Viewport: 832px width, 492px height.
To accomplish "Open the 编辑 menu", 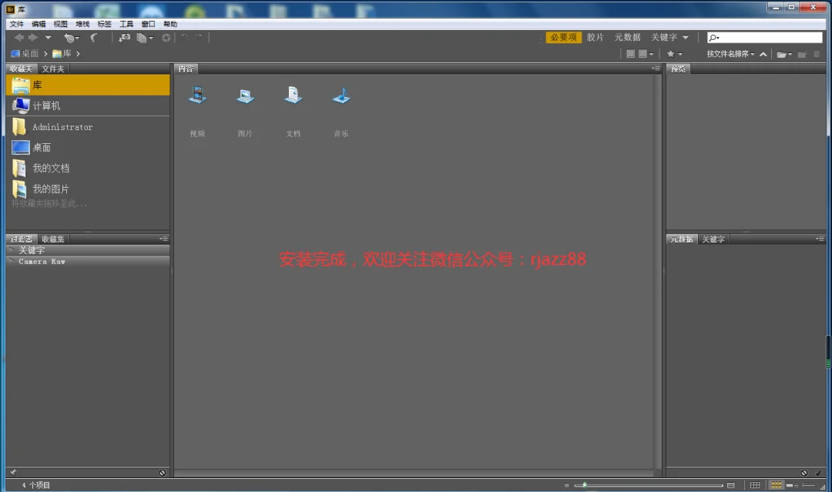I will (x=39, y=24).
